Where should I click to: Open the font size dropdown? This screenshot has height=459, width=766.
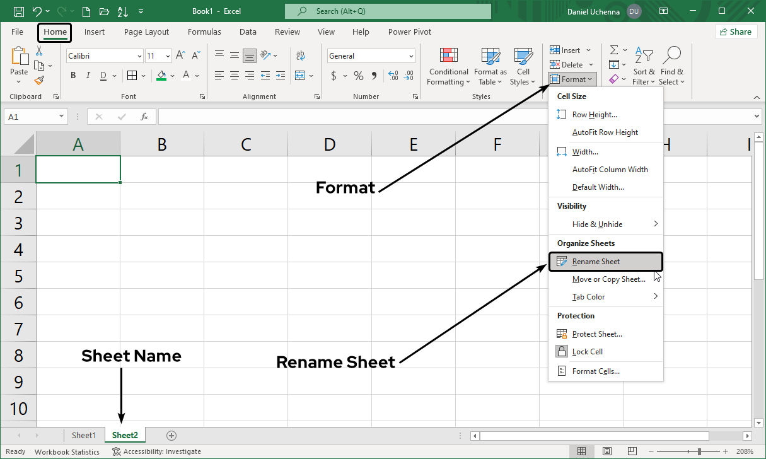click(168, 55)
